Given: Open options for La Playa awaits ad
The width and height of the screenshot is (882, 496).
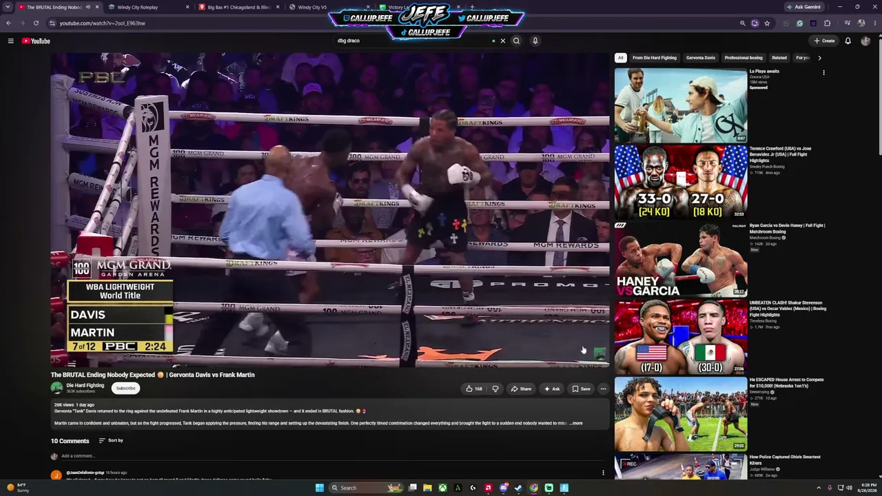Looking at the screenshot, I should (x=823, y=72).
